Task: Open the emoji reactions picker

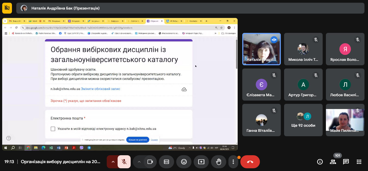Action: [184, 162]
